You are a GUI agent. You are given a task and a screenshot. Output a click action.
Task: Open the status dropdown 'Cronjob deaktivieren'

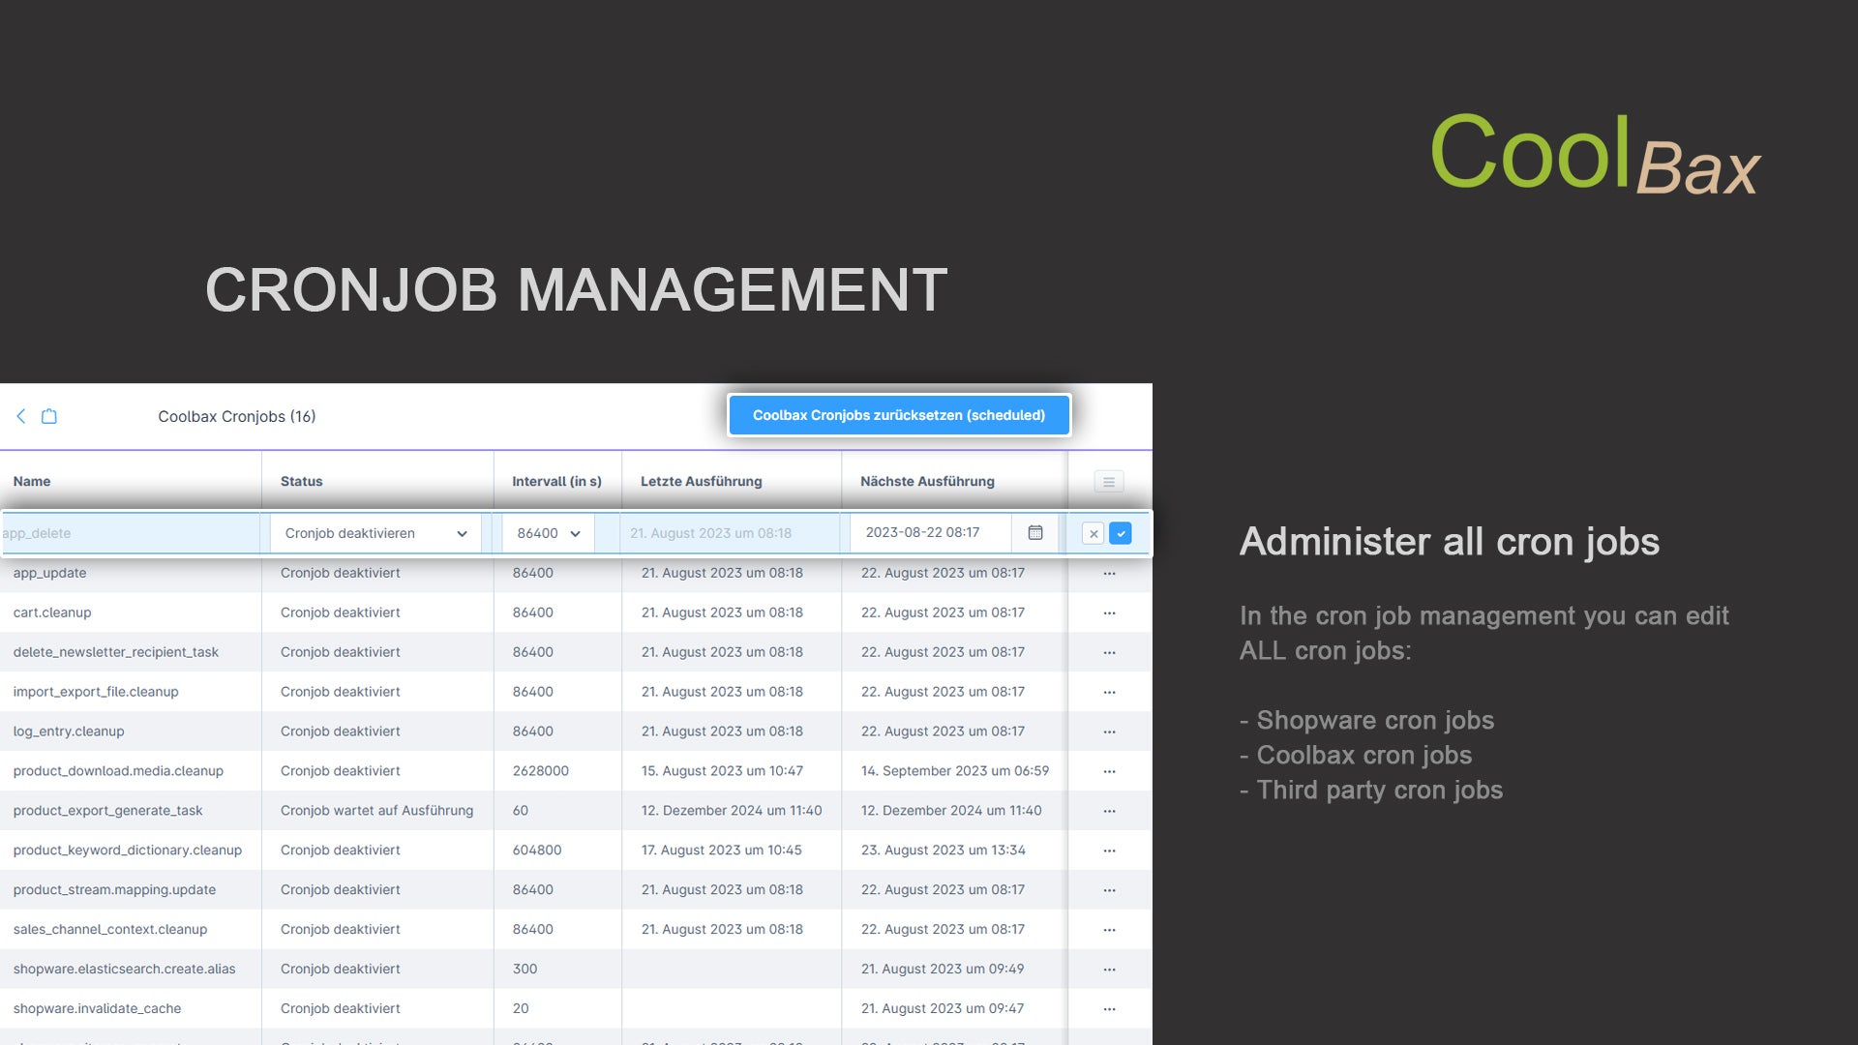(x=375, y=533)
